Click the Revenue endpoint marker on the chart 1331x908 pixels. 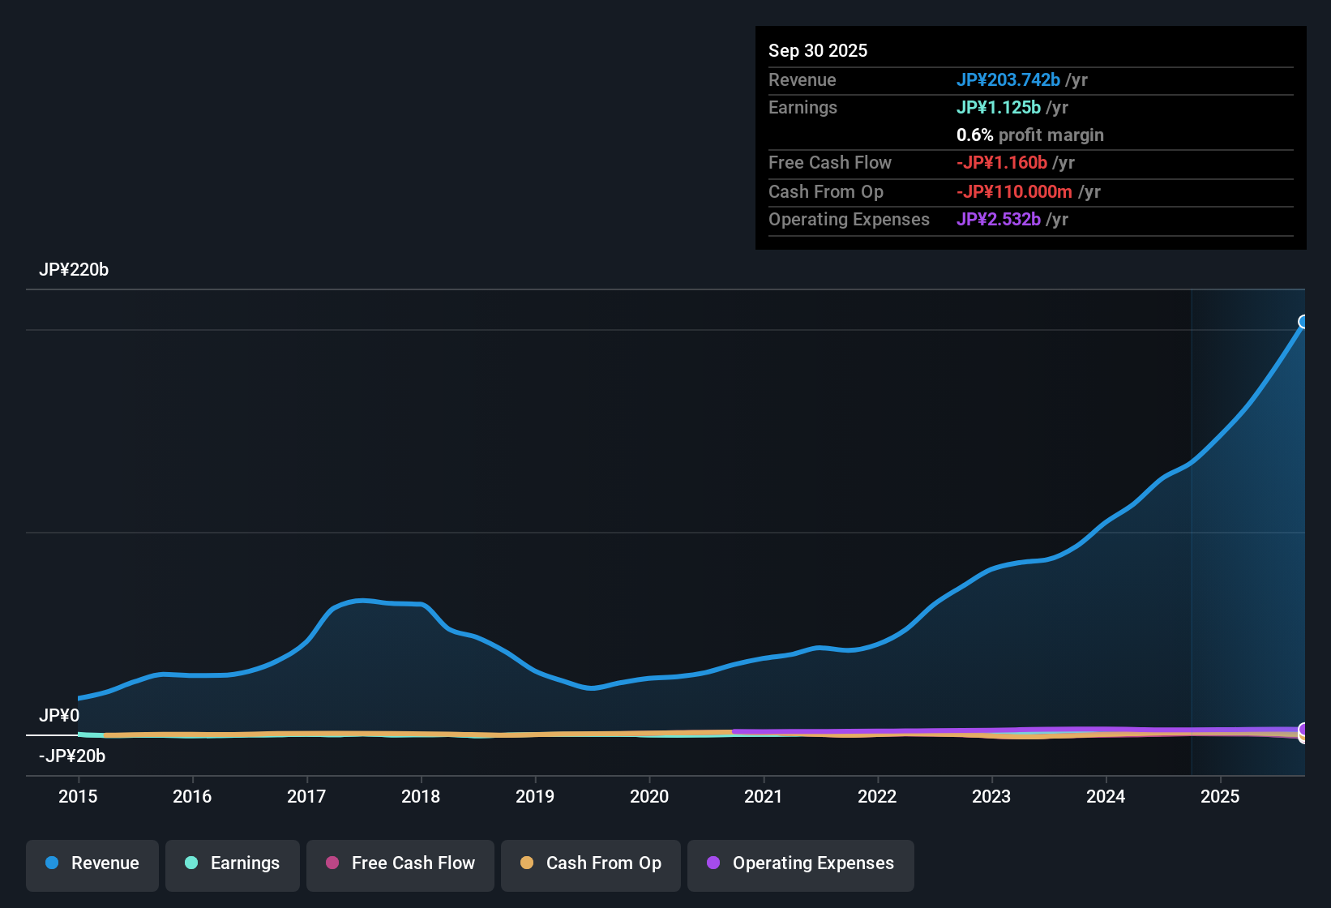1303,323
